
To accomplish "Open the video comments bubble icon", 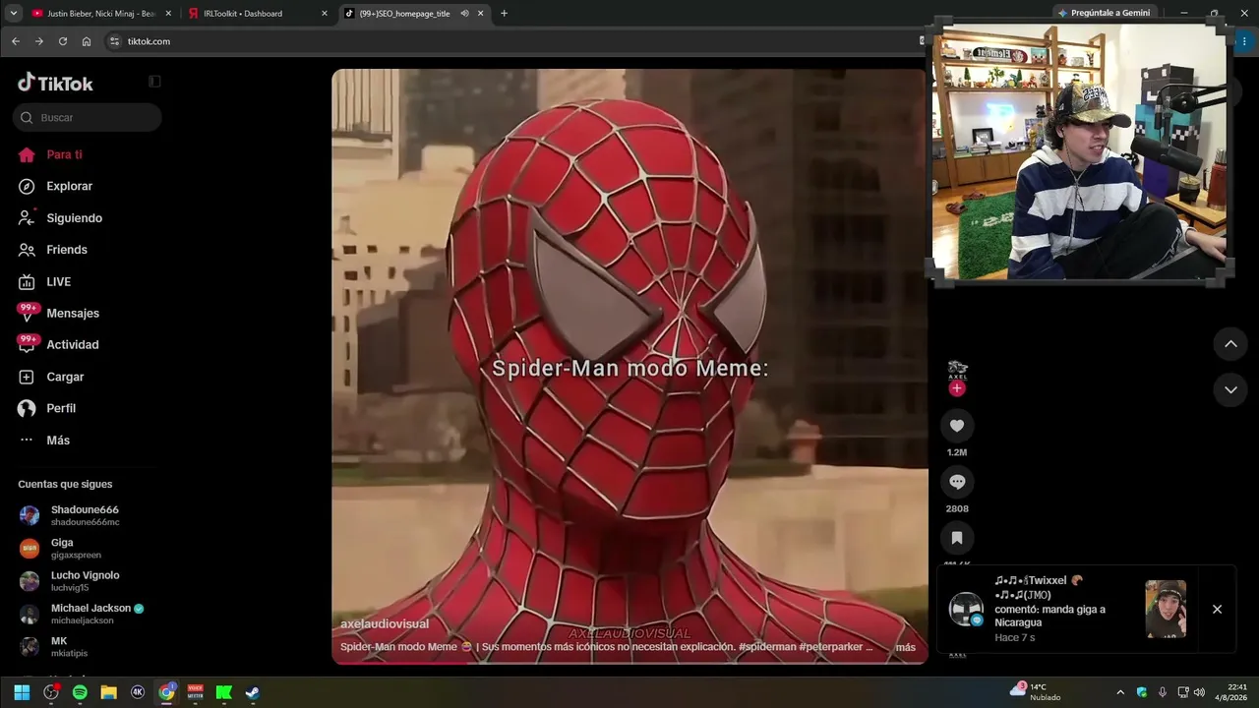I will click(x=957, y=482).
